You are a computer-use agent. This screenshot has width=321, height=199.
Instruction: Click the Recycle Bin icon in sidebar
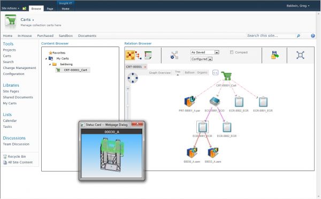(x=5, y=157)
